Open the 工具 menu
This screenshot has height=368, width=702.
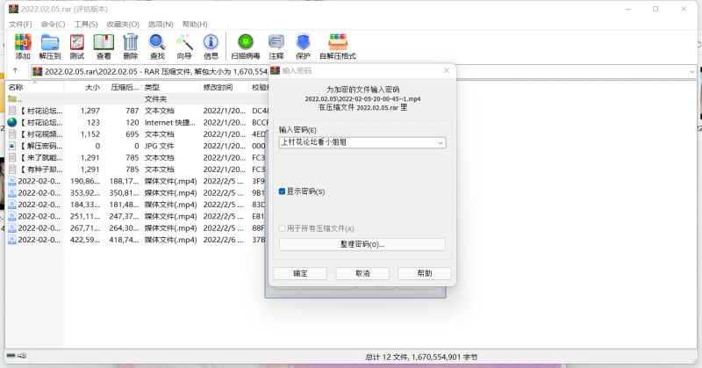click(86, 24)
